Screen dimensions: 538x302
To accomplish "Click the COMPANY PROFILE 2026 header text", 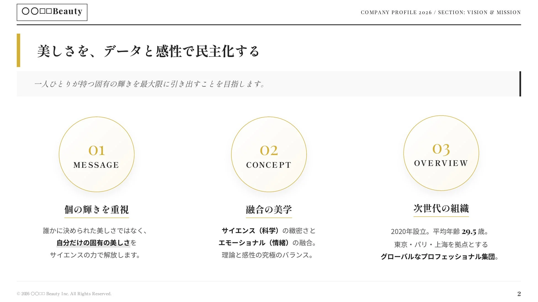I will point(396,12).
